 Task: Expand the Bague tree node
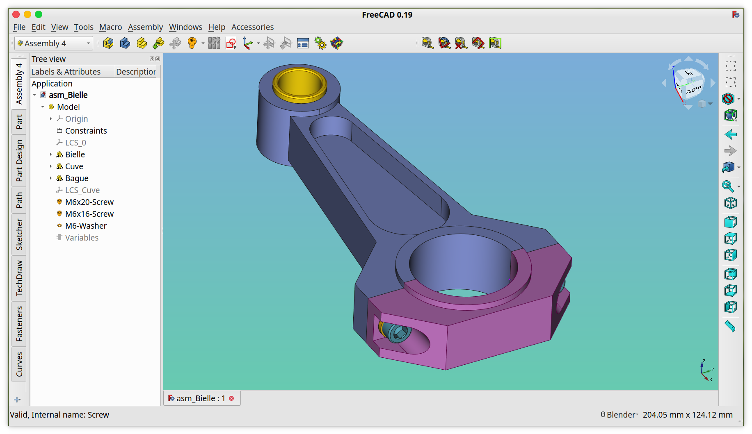[51, 178]
